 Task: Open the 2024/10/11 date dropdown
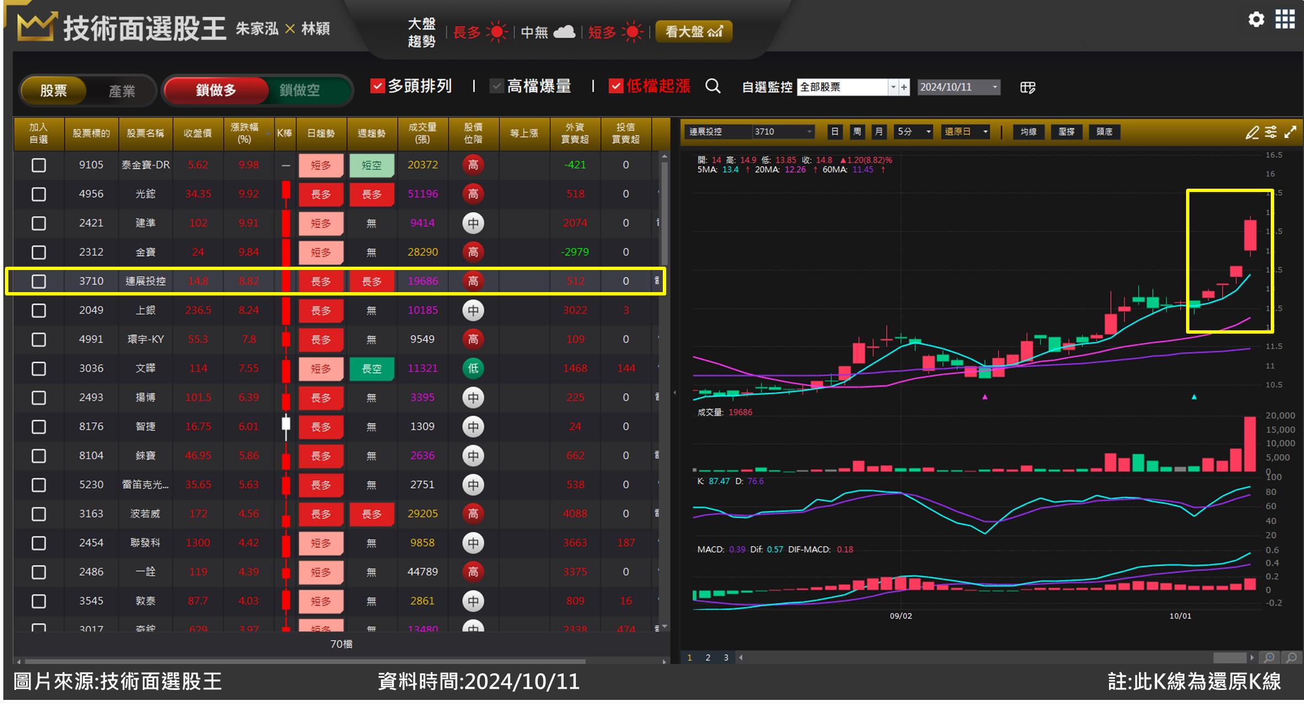pyautogui.click(x=995, y=87)
